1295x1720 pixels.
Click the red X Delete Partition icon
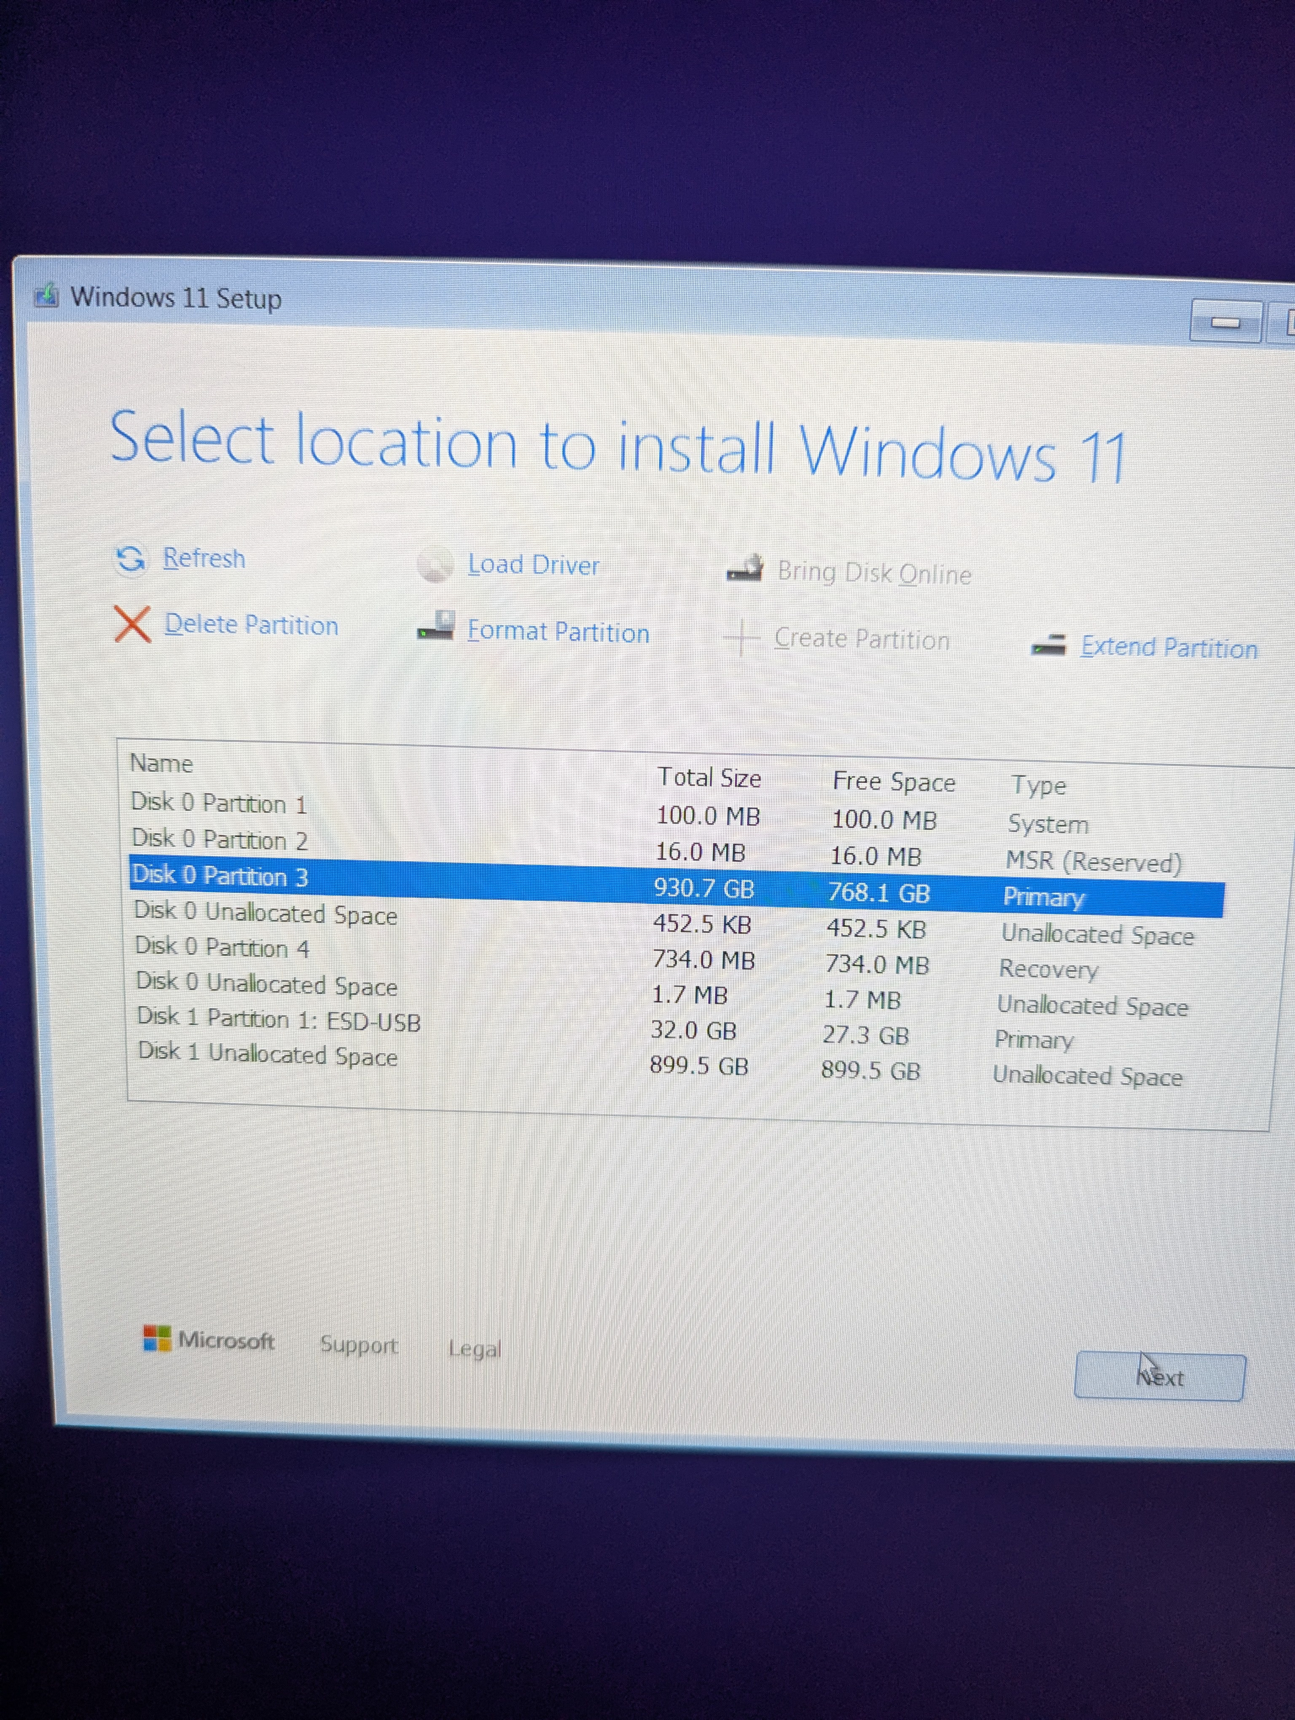[x=132, y=623]
